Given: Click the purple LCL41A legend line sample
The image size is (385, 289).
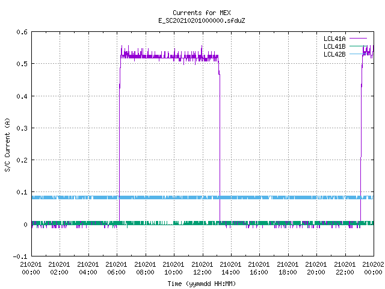Looking at the screenshot, I should pos(358,39).
